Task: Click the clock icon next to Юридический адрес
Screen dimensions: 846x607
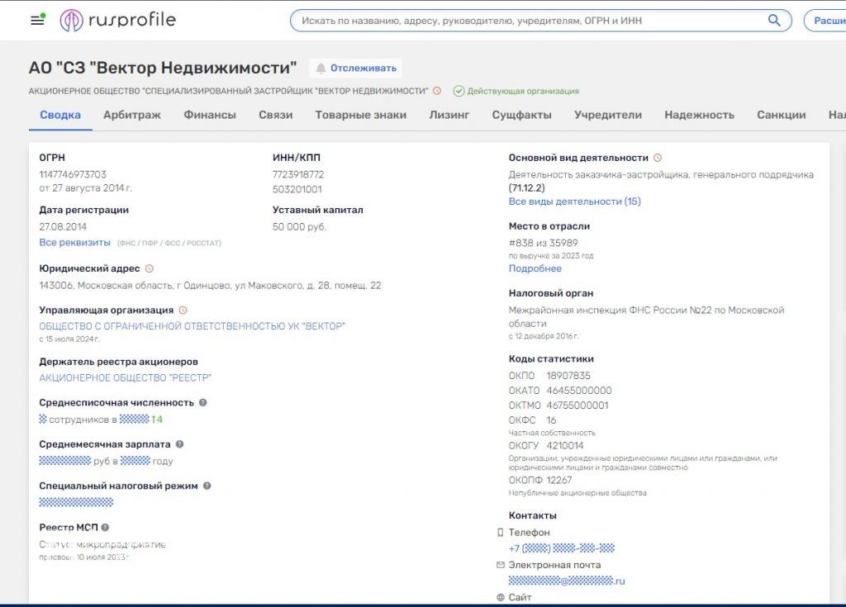Action: [x=150, y=268]
